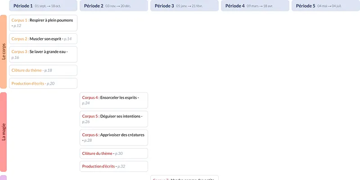Screen dimensions: 360x180
Task: Select the Période 4 column header
Action: (255, 5)
